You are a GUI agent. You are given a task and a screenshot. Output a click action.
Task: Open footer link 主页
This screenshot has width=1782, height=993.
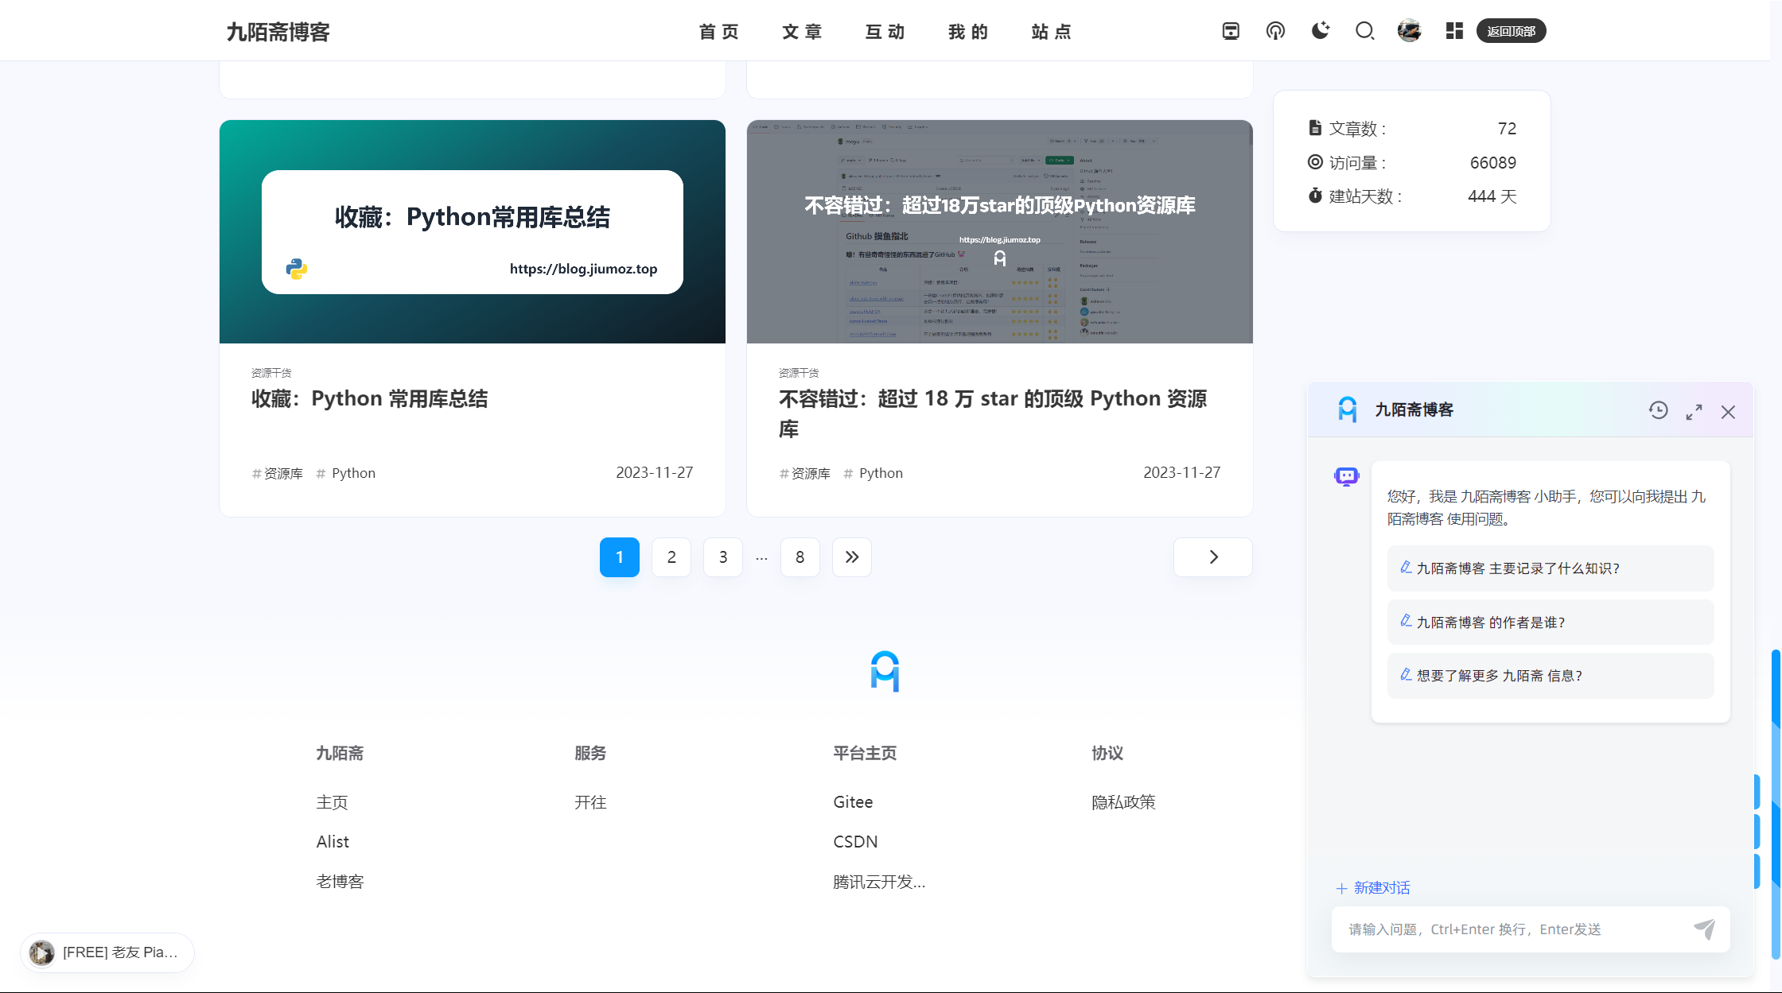click(x=332, y=802)
